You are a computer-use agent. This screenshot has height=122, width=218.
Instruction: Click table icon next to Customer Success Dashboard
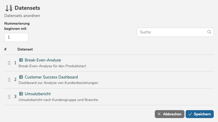(x=21, y=77)
